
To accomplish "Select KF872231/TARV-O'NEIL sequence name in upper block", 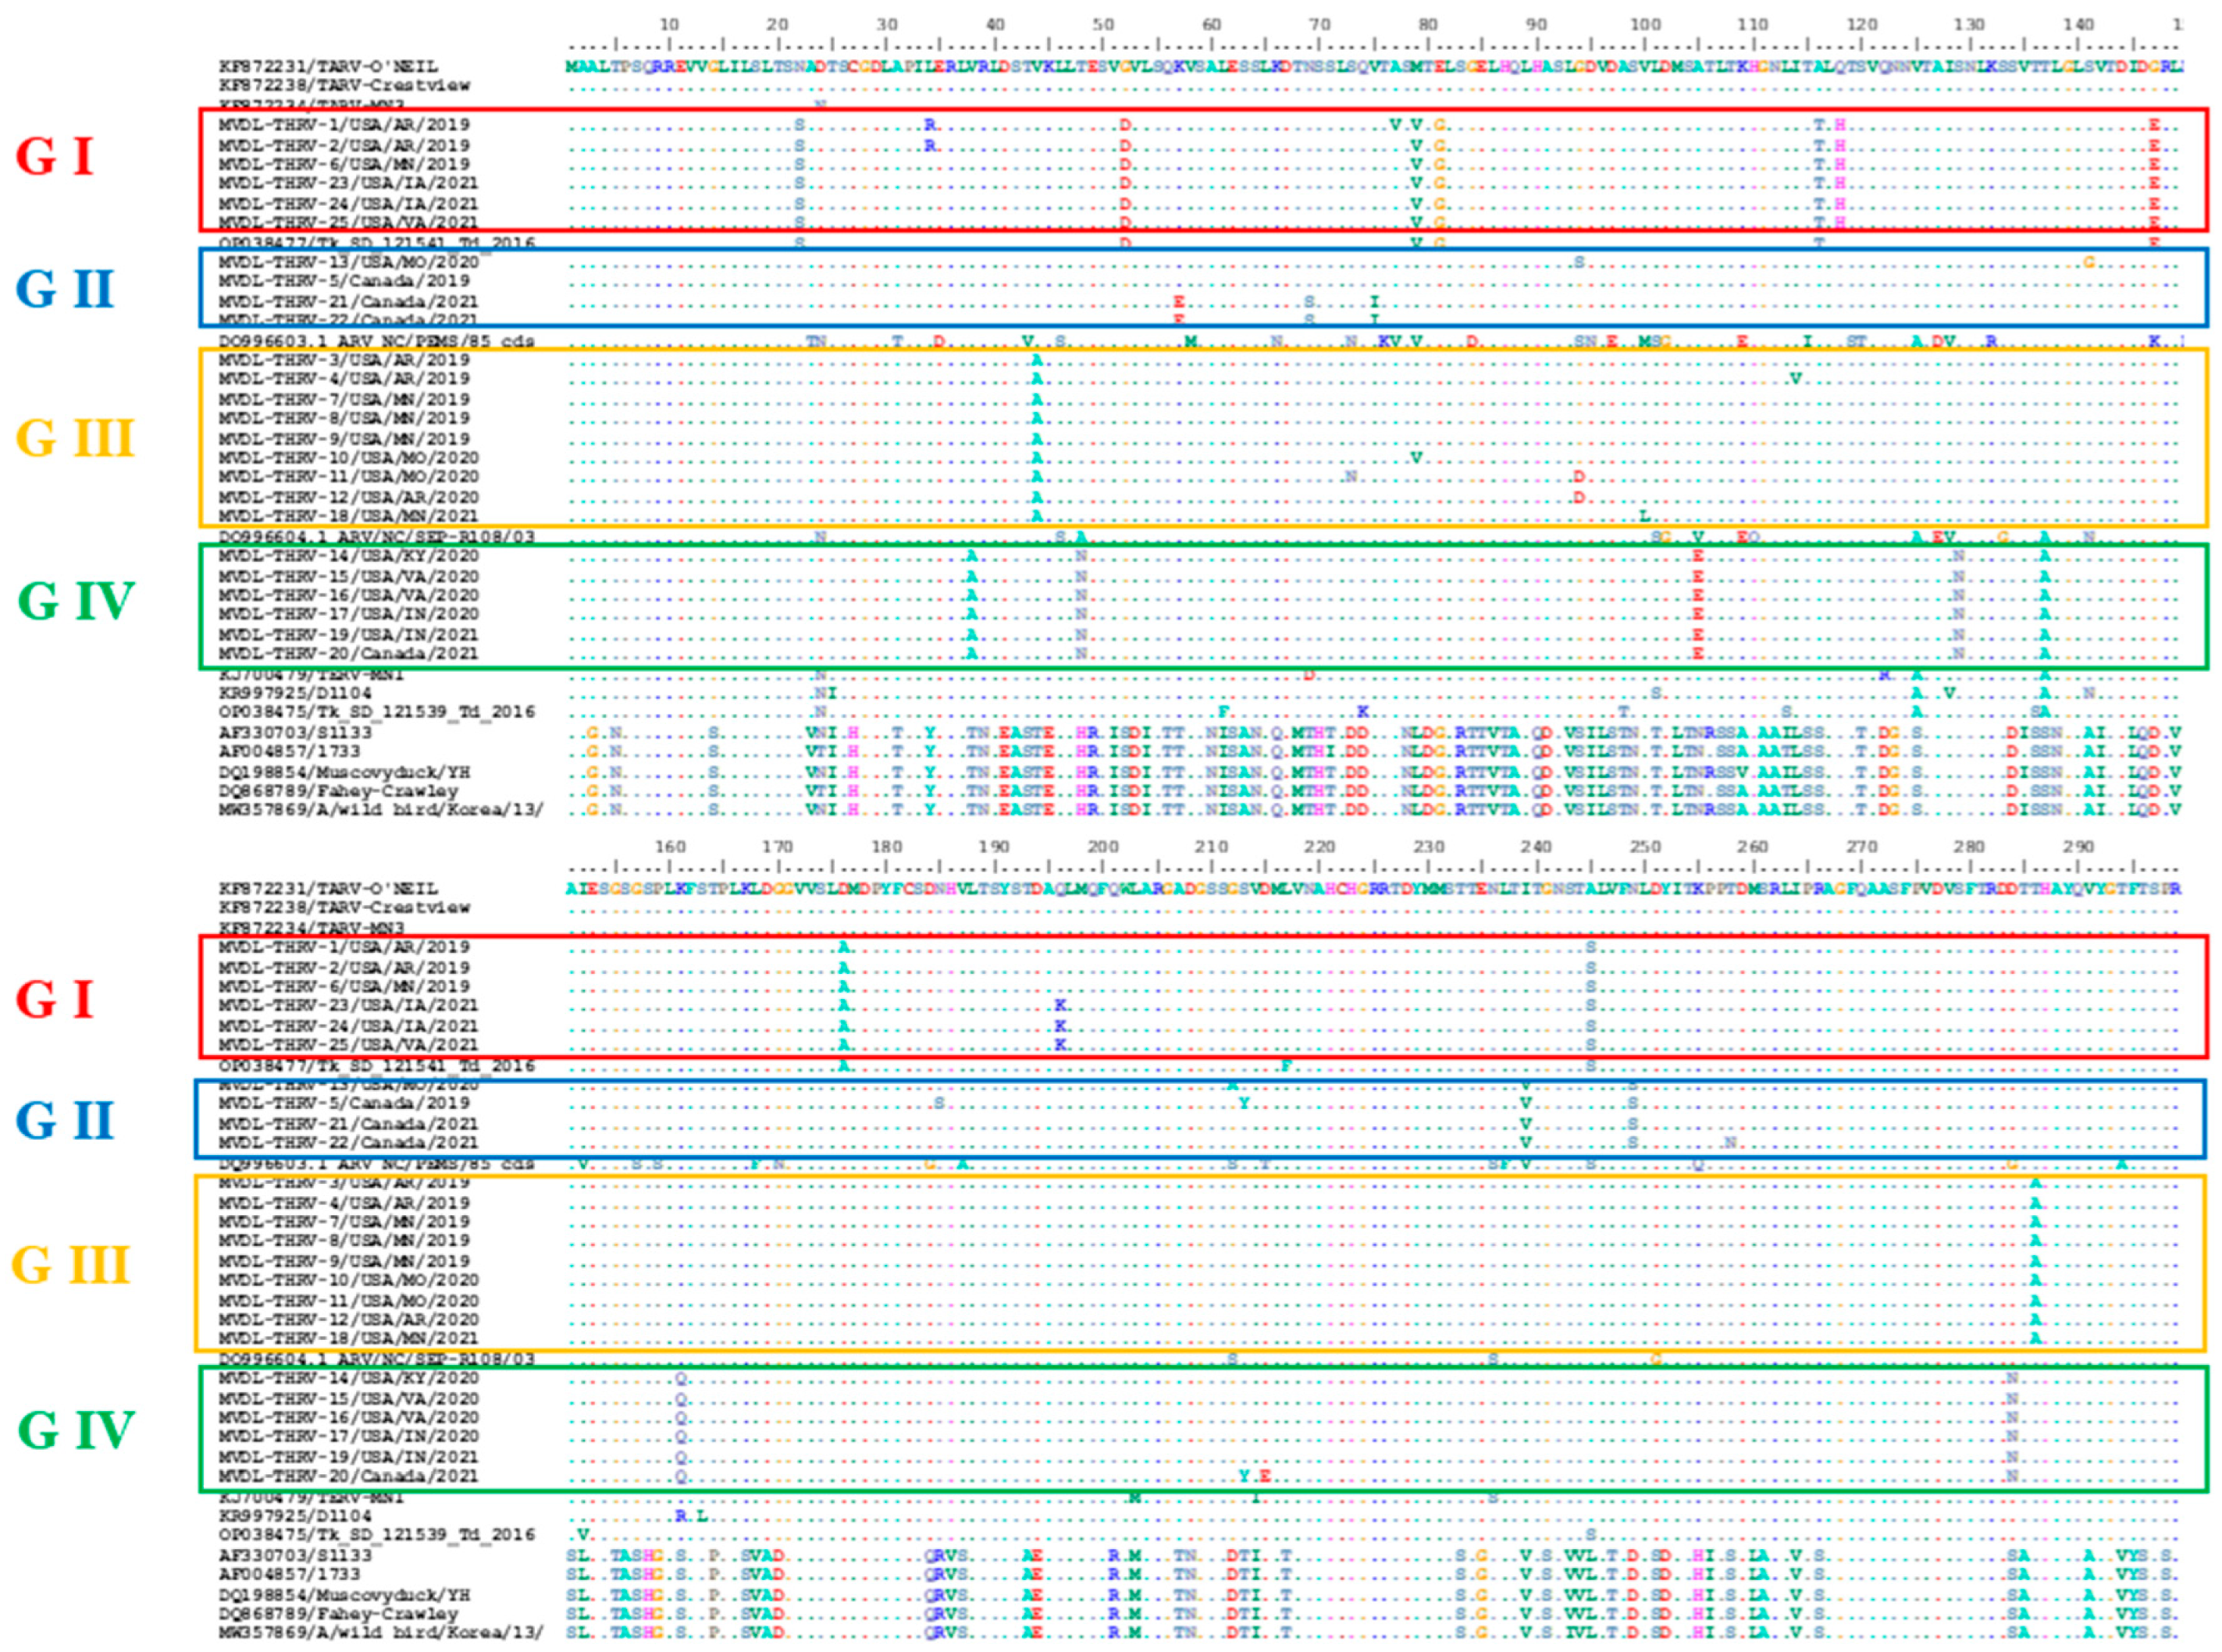I will (x=328, y=67).
